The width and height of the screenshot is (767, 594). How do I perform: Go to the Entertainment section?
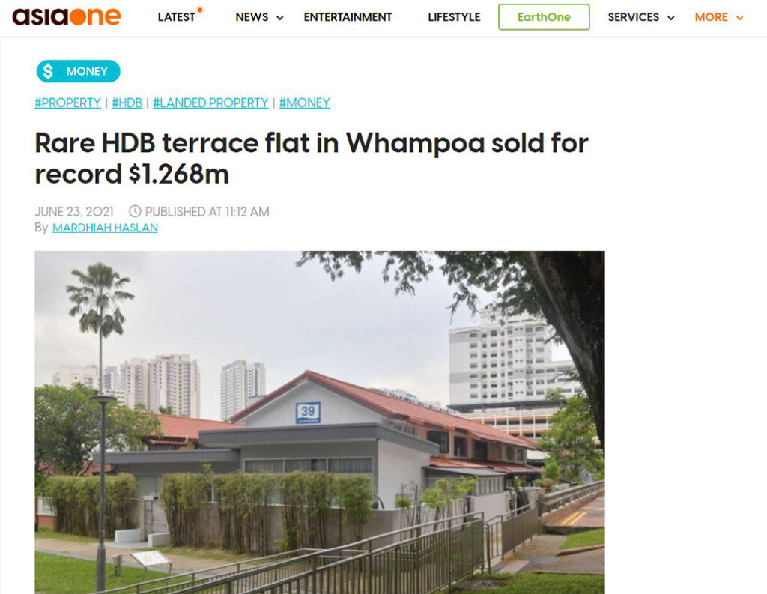(x=348, y=17)
